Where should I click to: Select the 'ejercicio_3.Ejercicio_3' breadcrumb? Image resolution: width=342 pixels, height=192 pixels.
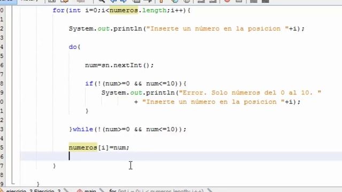click(33, 191)
